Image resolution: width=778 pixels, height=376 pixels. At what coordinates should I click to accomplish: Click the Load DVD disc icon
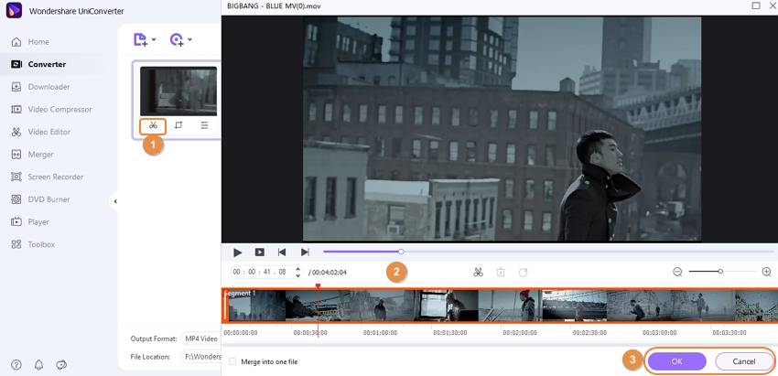[x=177, y=39]
